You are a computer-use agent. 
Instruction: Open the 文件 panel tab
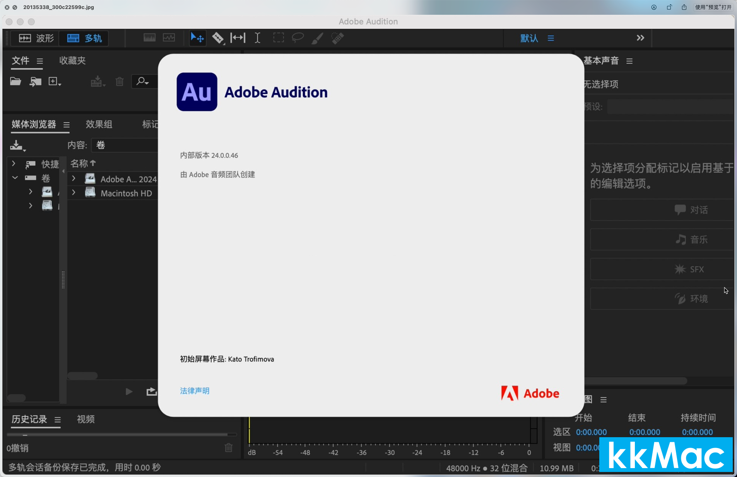pos(21,60)
